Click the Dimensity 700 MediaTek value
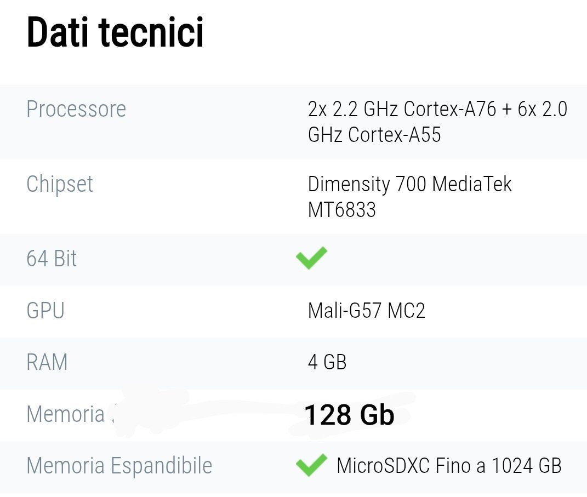The width and height of the screenshot is (587, 497). 409,184
